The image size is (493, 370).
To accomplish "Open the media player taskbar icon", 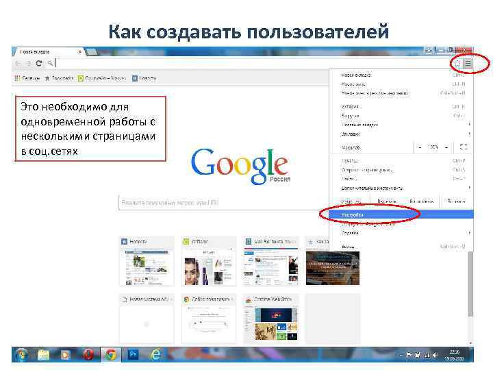I will coord(65,355).
